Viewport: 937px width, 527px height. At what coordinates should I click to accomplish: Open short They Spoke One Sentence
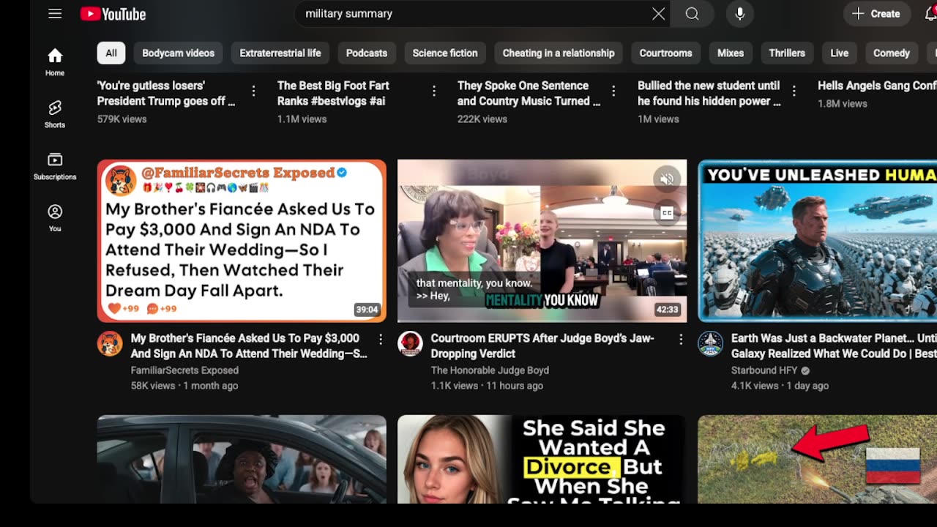(x=529, y=93)
